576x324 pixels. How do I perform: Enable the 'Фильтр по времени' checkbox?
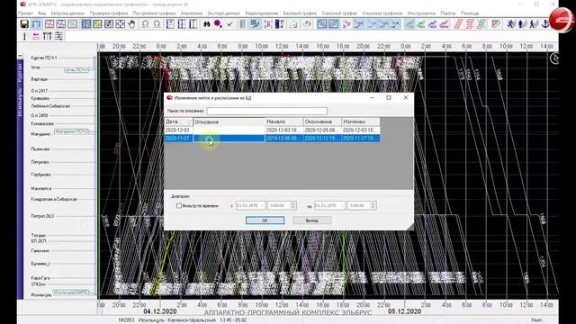[x=179, y=206]
